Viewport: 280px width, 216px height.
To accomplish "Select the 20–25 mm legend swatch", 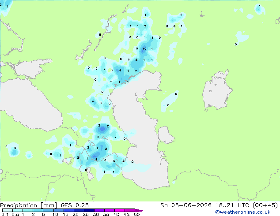I will (79, 210).
